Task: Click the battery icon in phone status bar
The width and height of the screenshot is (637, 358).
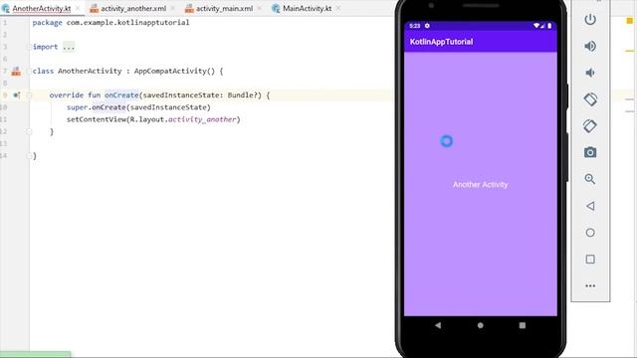Action: (x=549, y=26)
